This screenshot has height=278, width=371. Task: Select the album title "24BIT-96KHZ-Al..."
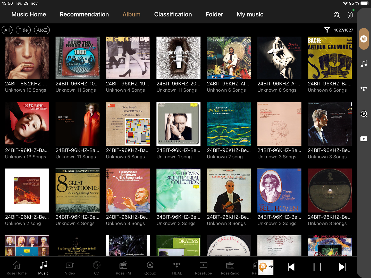pyautogui.click(x=228, y=84)
